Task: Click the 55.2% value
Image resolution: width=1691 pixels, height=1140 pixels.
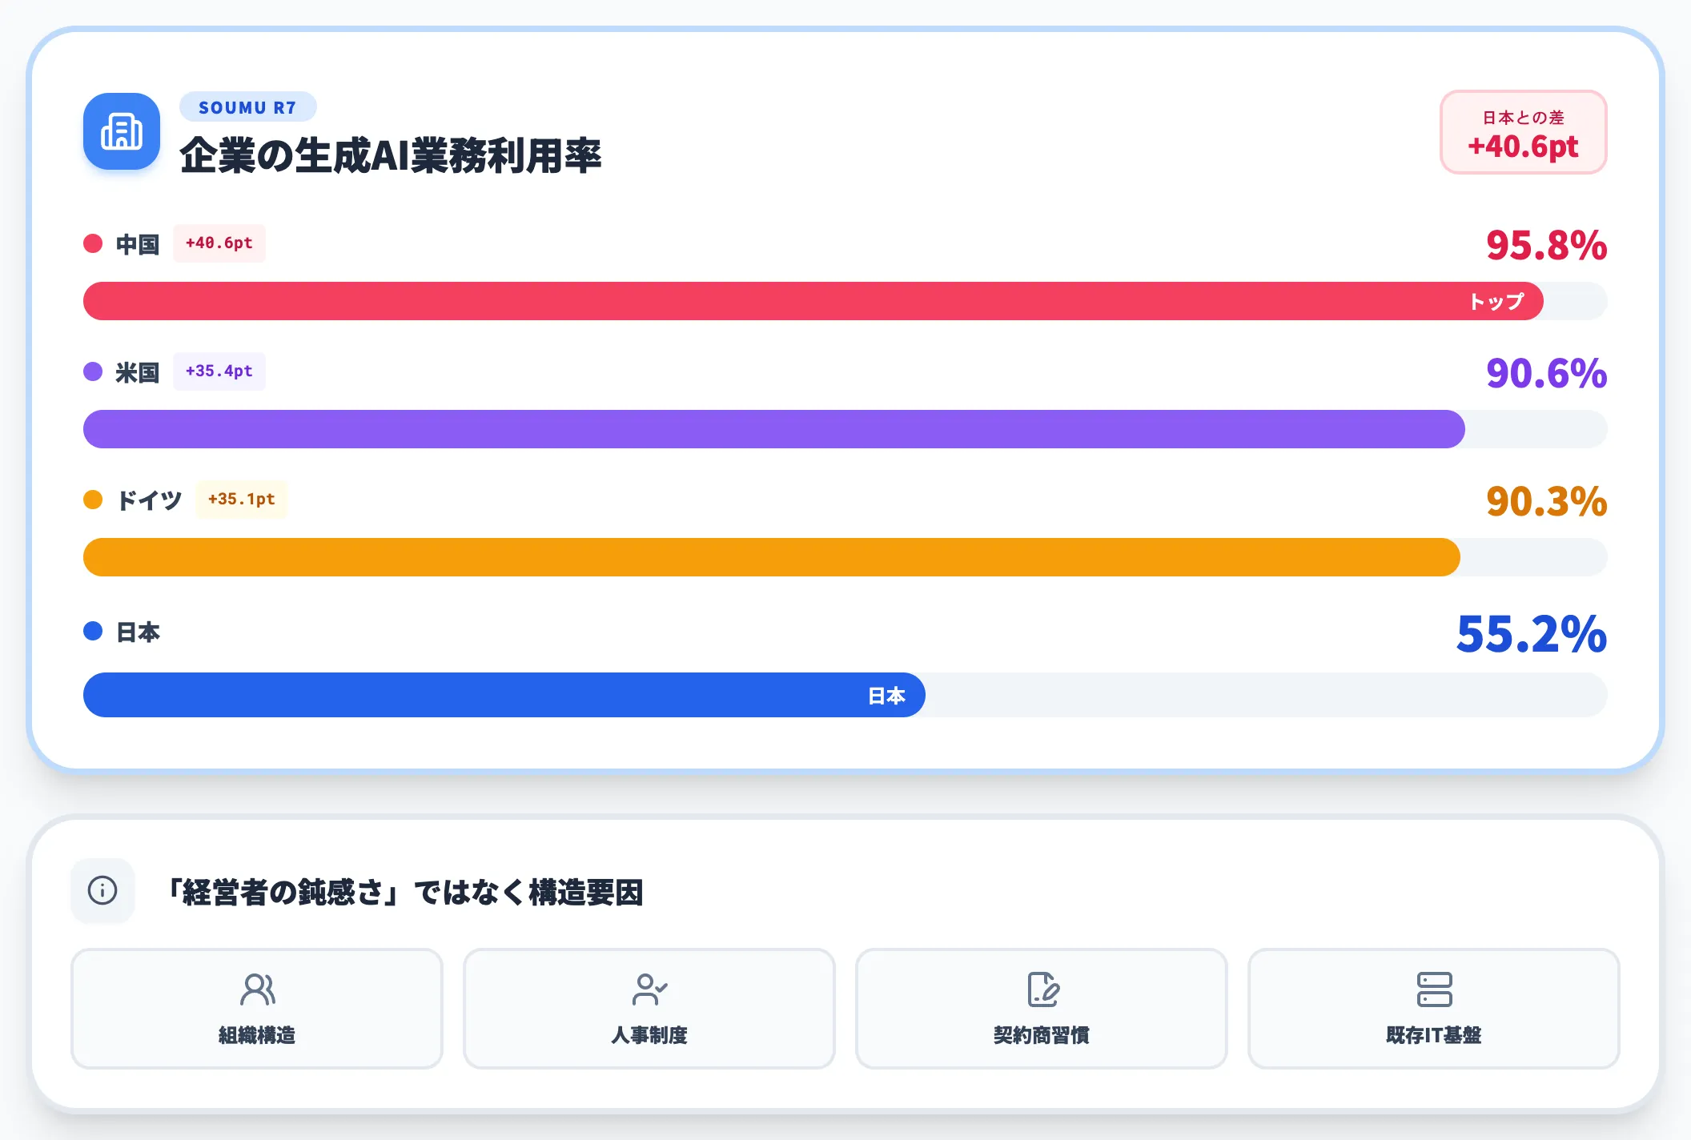Action: pyautogui.click(x=1532, y=634)
